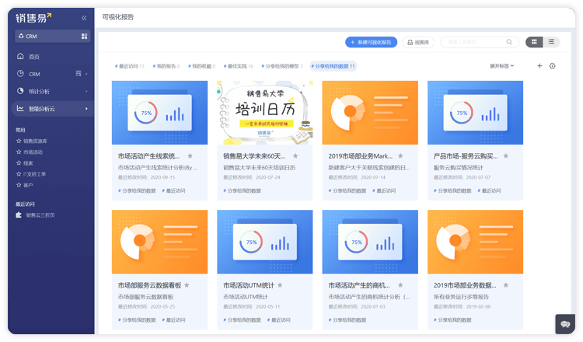The image size is (583, 342).
Task: Click date 2020-09-15 on first card
Action: tap(162, 177)
